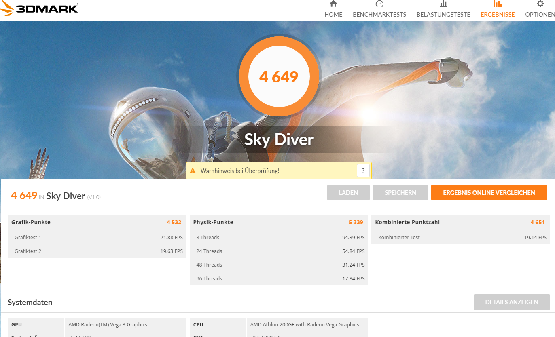Click the combined score 4 651
The width and height of the screenshot is (555, 337).
tap(538, 222)
